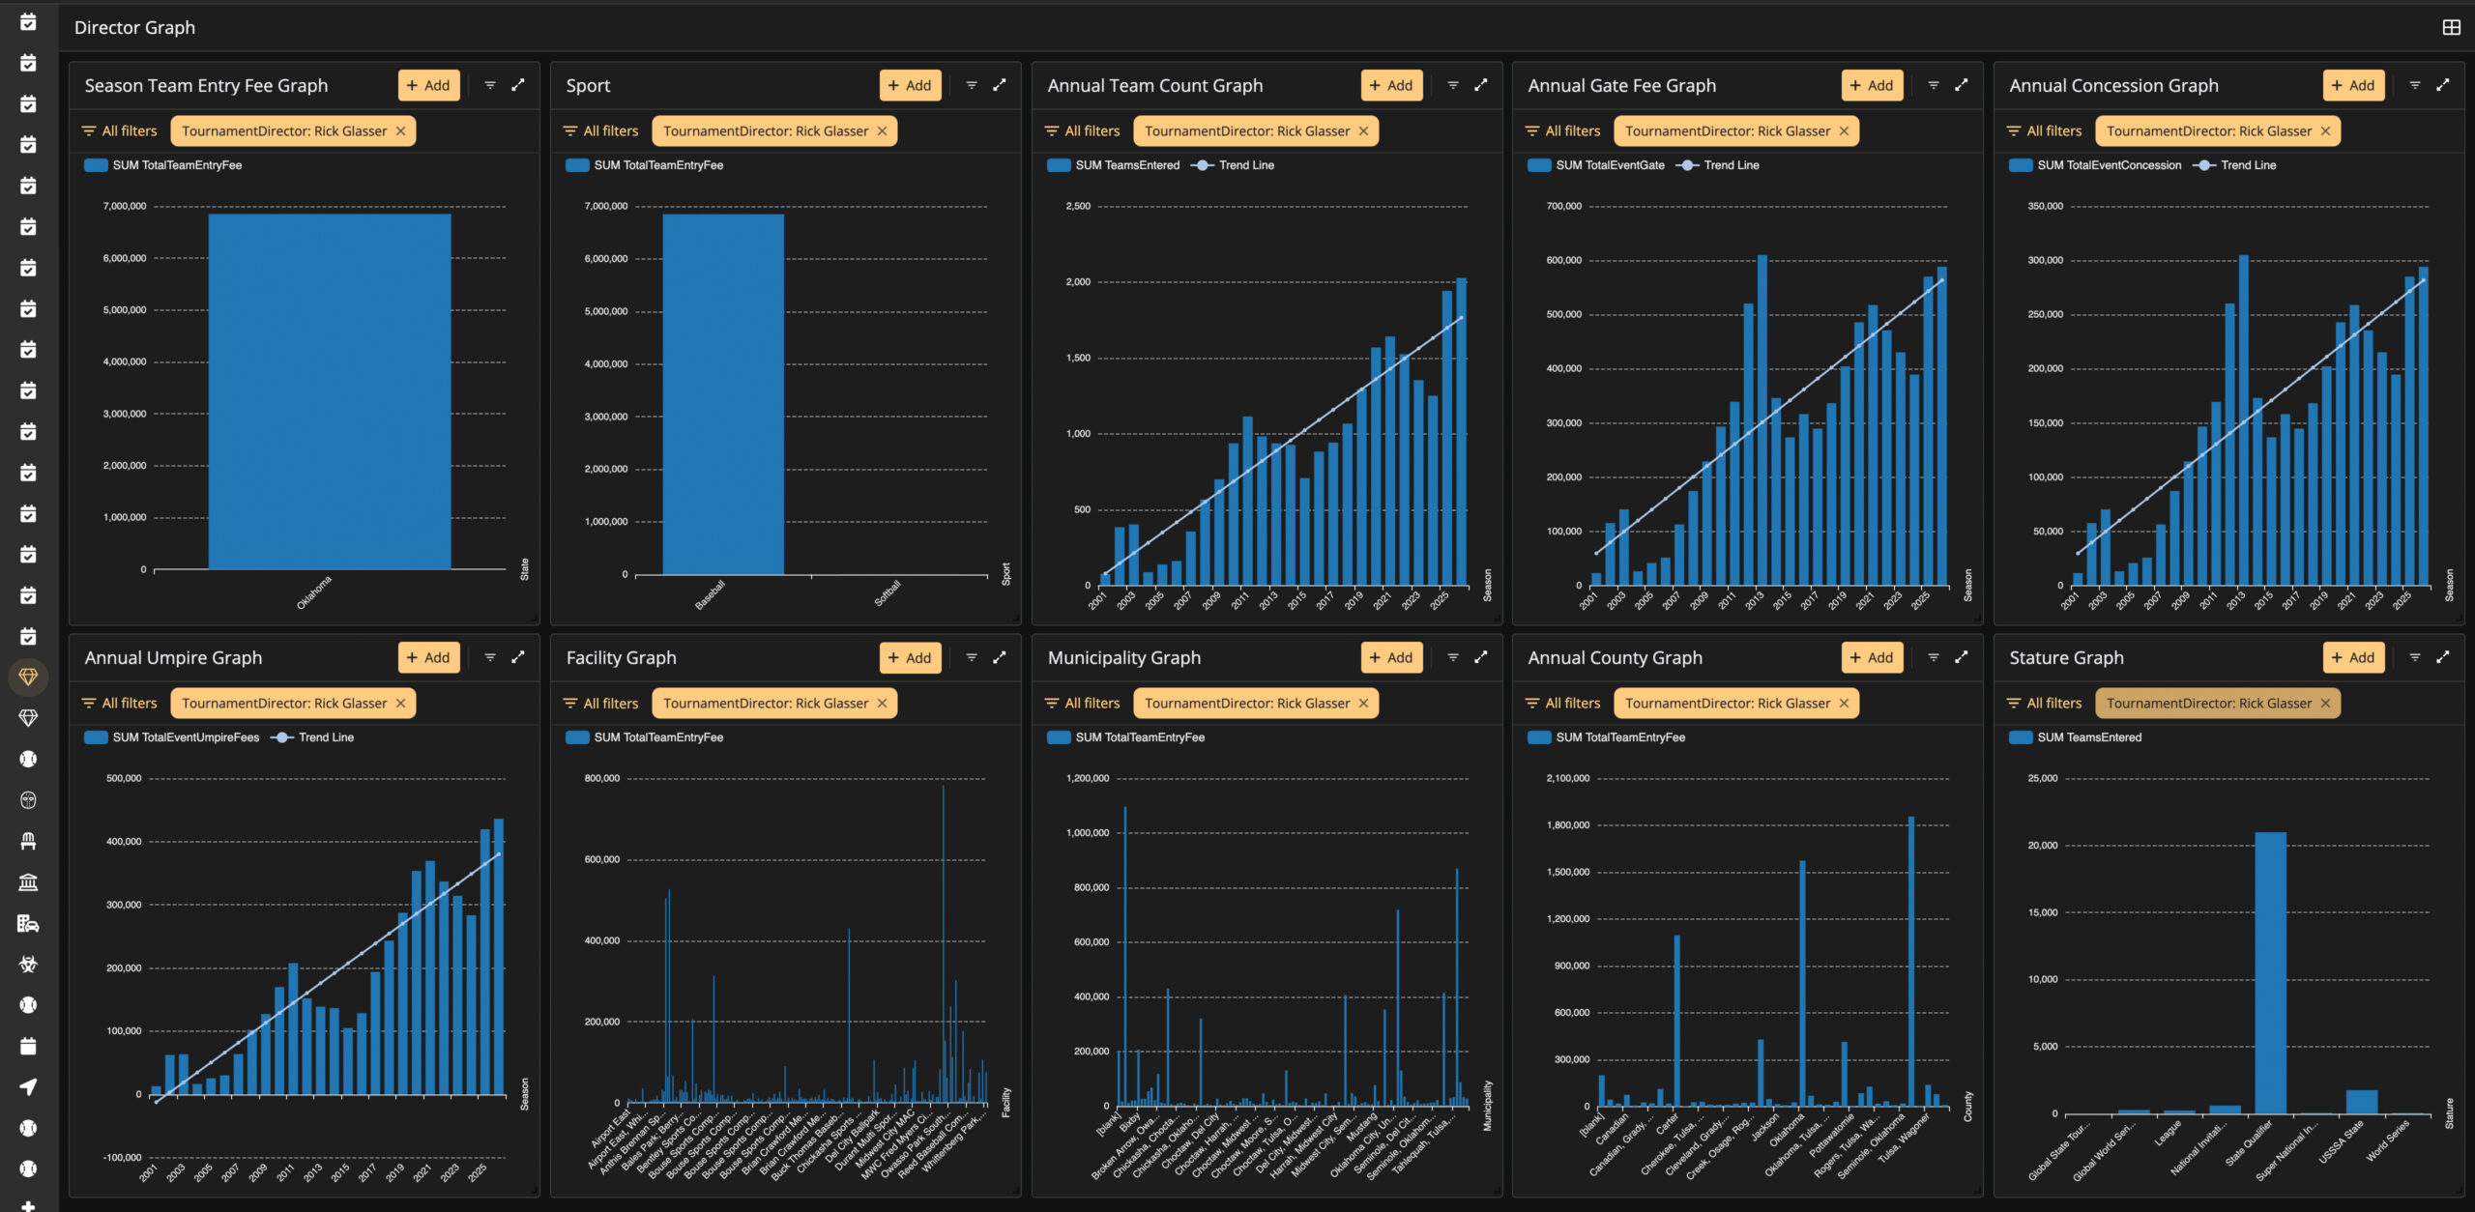Screen dimensions: 2475x1212
Task: Remove Rick Glasser filter from Annual Umpire Graph
Action: point(400,704)
